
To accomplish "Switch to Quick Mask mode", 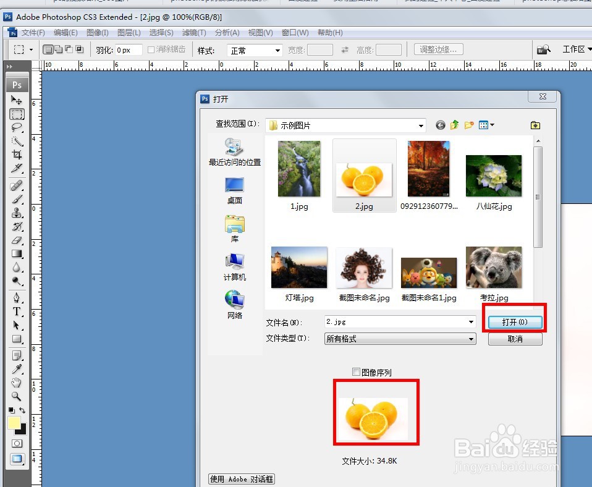I will 17,444.
